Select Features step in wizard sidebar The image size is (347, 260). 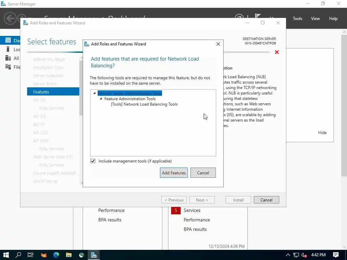53,92
